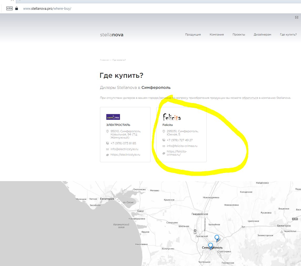Click Гвардейское label on the map
The height and width of the screenshot is (266, 301).
click(200, 214)
